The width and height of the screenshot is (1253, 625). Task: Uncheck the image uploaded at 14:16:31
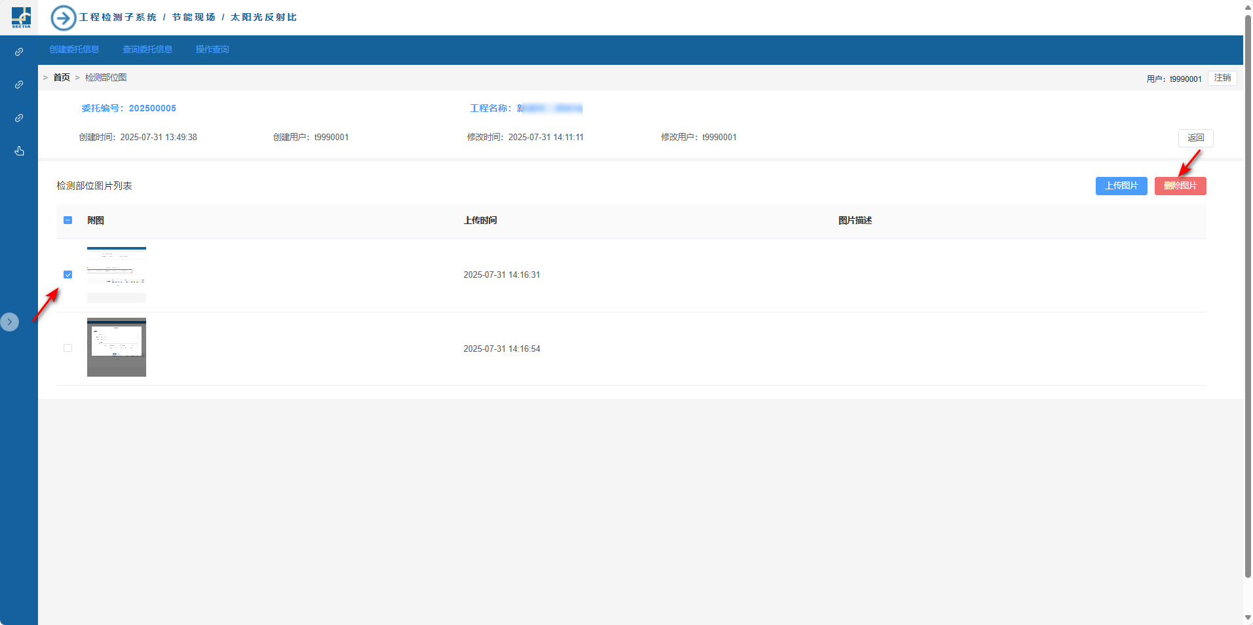[68, 275]
